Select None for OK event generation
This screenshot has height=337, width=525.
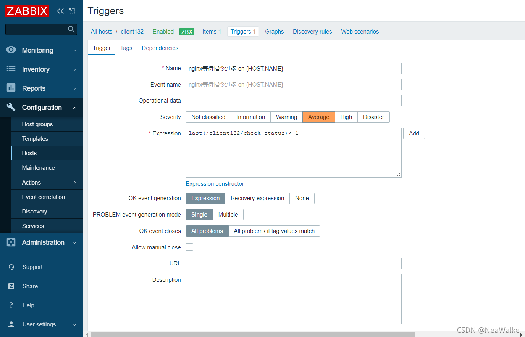[x=302, y=198]
